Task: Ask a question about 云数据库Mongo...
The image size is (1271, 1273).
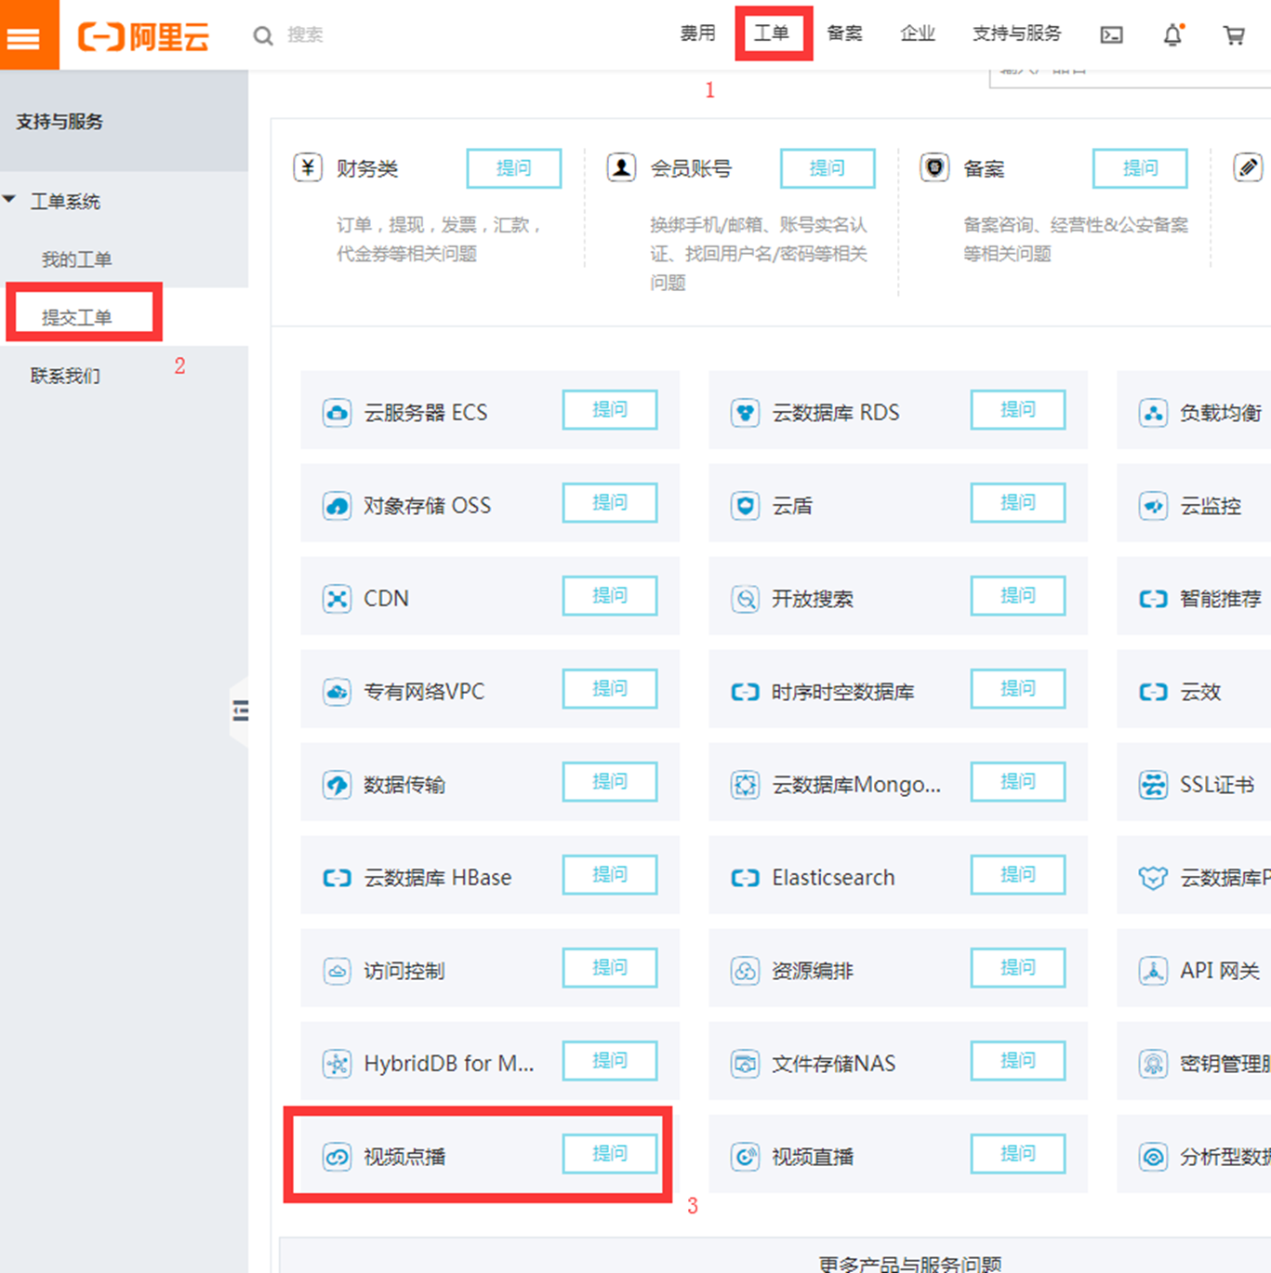Action: click(1018, 782)
